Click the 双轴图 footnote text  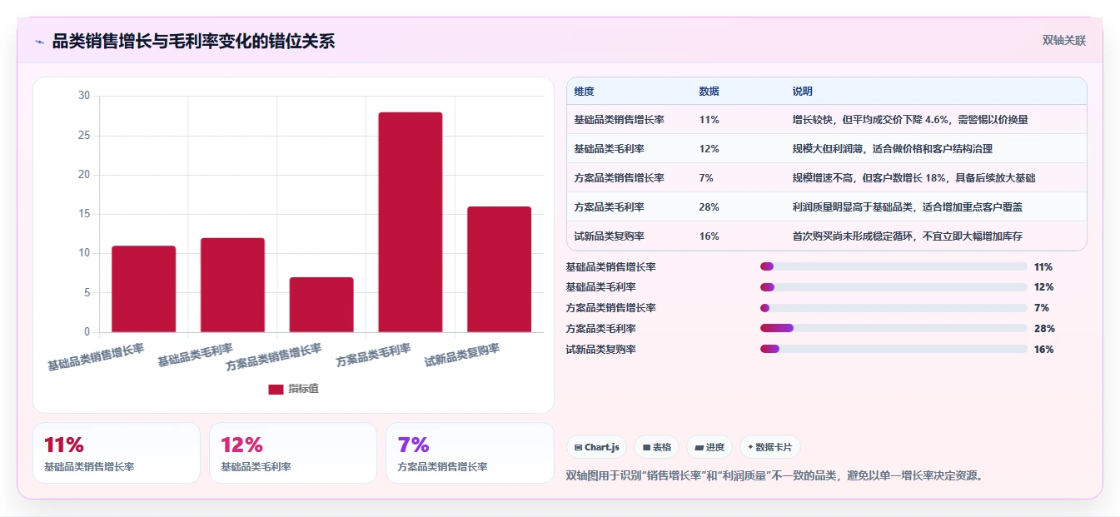(776, 476)
